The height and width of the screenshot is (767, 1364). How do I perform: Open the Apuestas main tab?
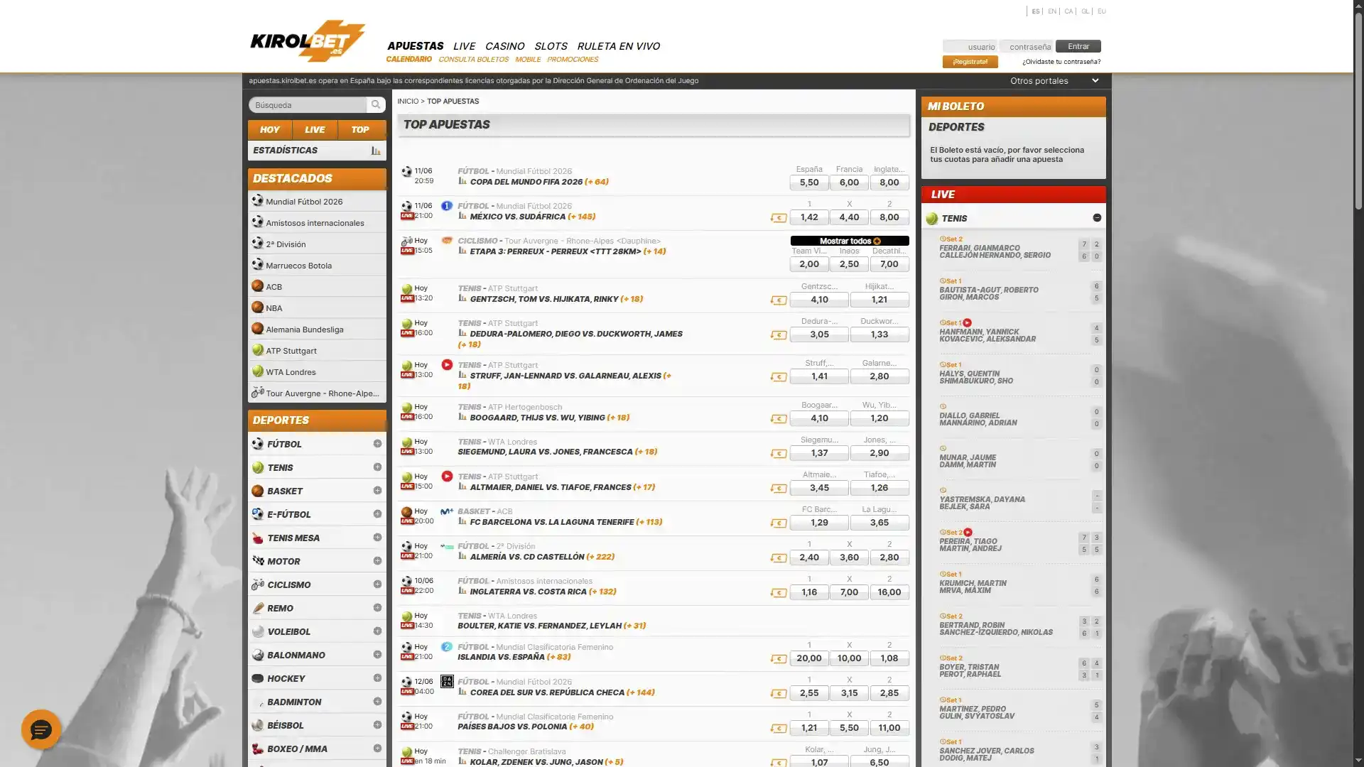415,46
